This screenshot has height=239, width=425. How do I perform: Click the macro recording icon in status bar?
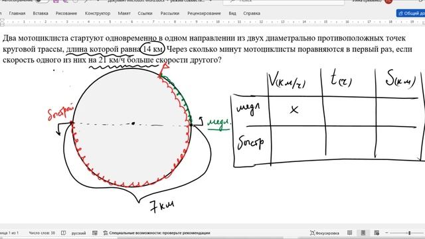[95, 233]
